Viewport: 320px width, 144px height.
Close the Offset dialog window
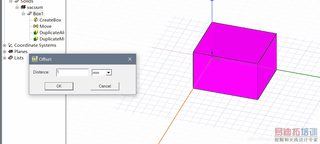click(130, 59)
